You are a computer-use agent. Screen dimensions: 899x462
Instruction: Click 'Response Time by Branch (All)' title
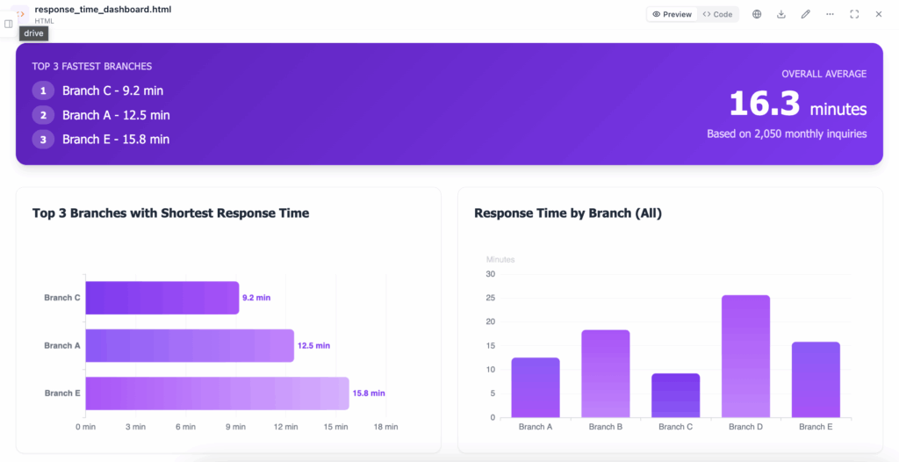coord(568,213)
